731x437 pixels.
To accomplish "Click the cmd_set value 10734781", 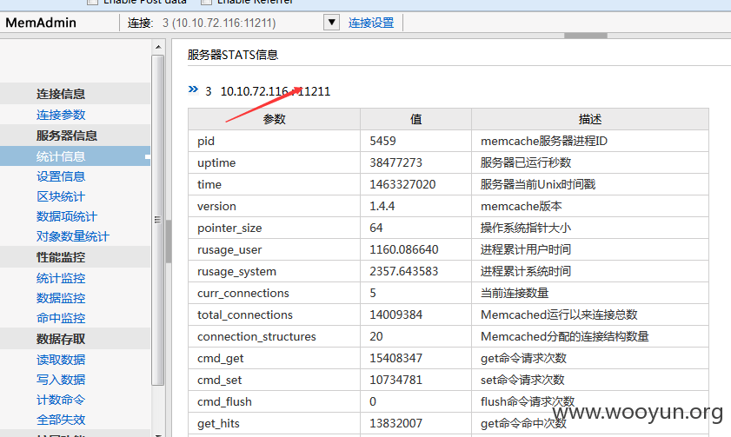I will tap(395, 381).
